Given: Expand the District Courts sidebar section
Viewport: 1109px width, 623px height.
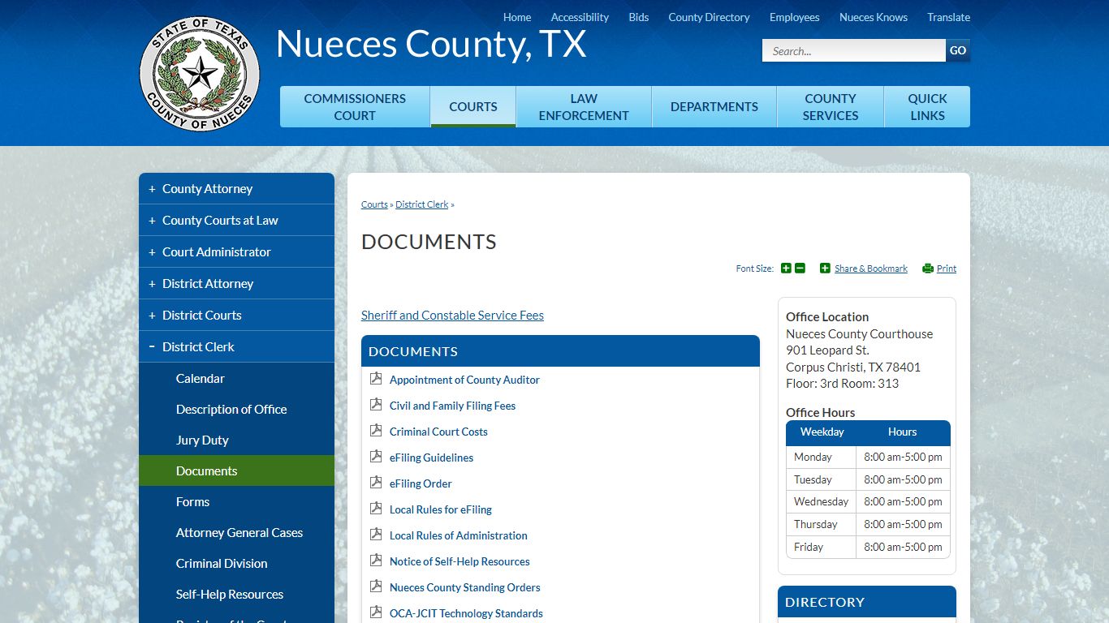Looking at the screenshot, I should click(x=152, y=316).
